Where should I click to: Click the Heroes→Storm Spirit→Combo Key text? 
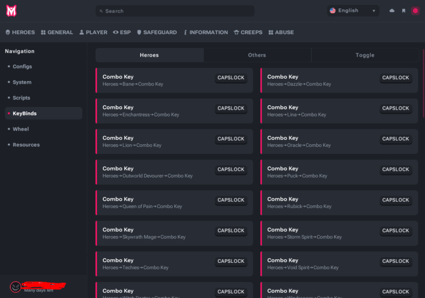click(x=304, y=237)
